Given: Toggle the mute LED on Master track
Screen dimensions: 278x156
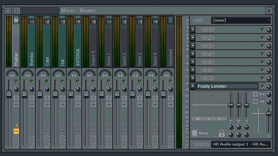Looking at the screenshot, I should click(16, 81).
